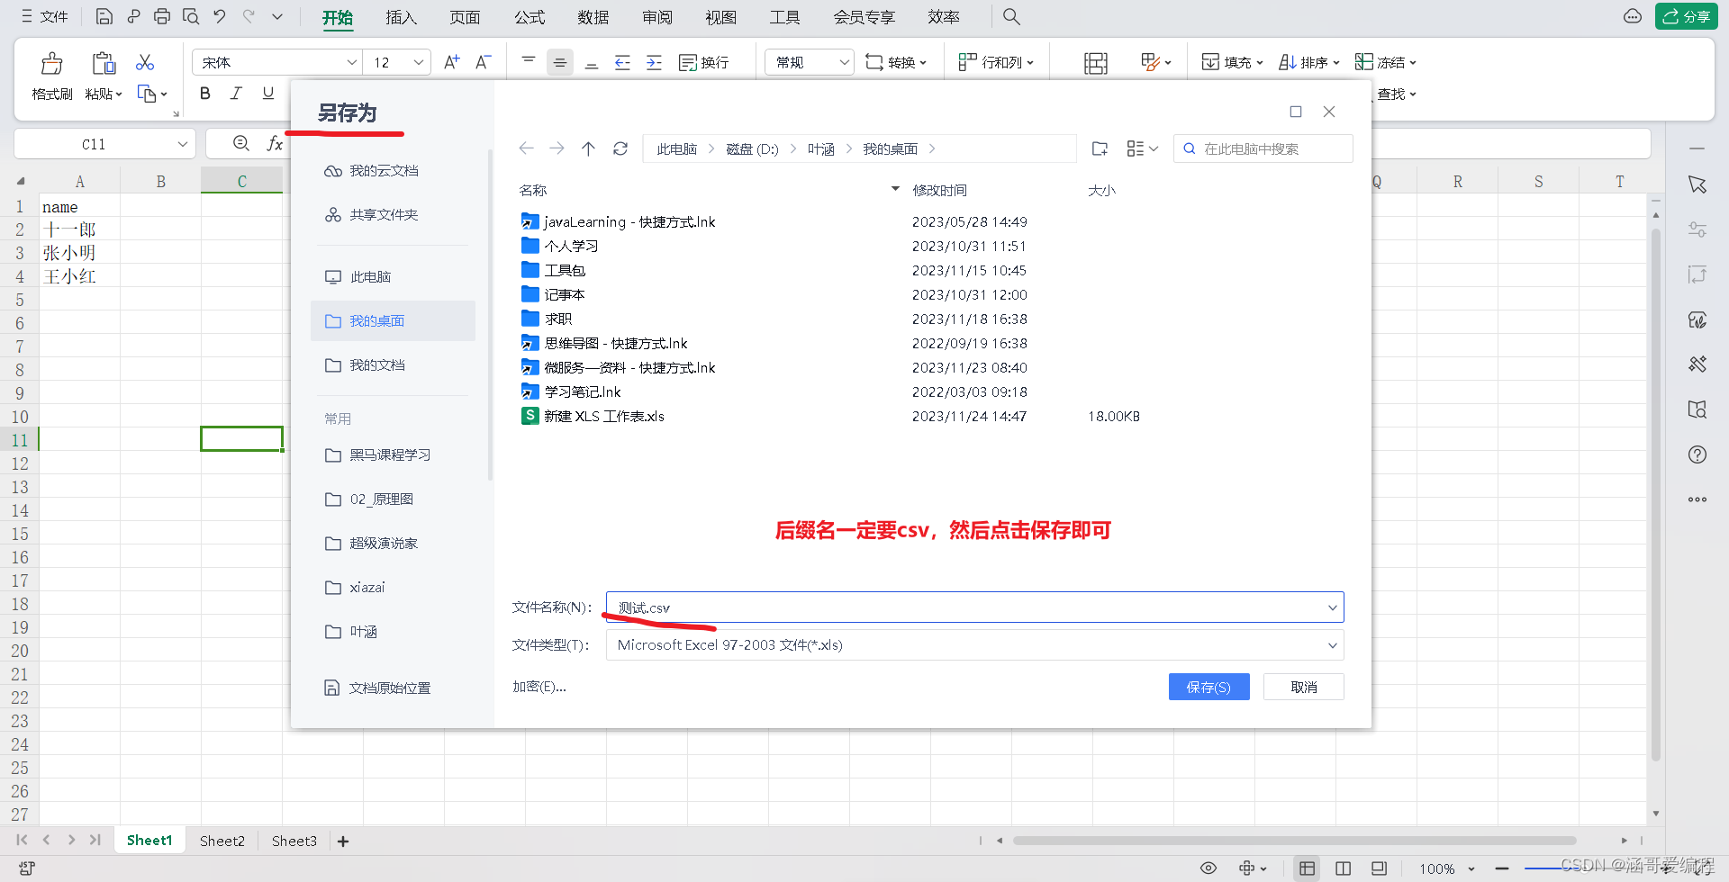
Task: Open the 插入 (Insert) ribbon tab
Action: 401,17
